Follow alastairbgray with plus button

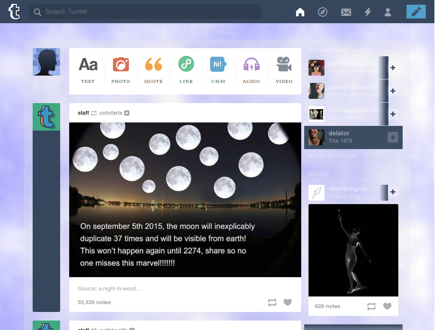(x=393, y=192)
